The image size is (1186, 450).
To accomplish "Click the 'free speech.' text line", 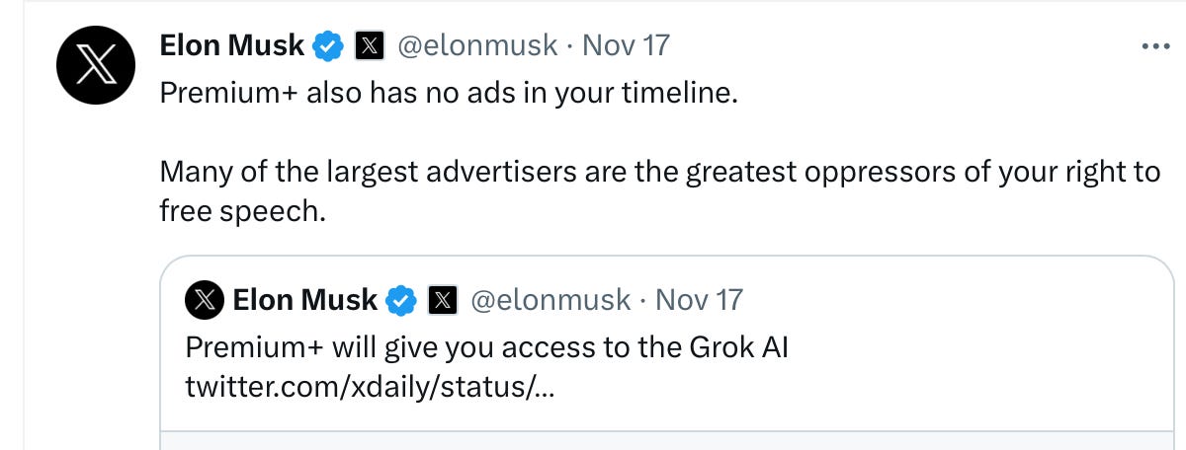I will coord(242,210).
